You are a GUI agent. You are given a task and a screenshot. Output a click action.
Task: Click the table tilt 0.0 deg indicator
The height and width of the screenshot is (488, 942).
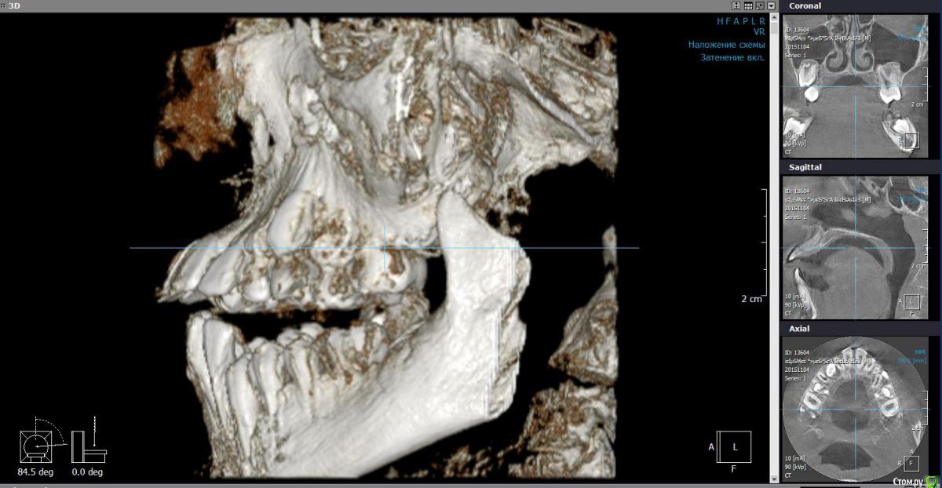pyautogui.click(x=88, y=447)
